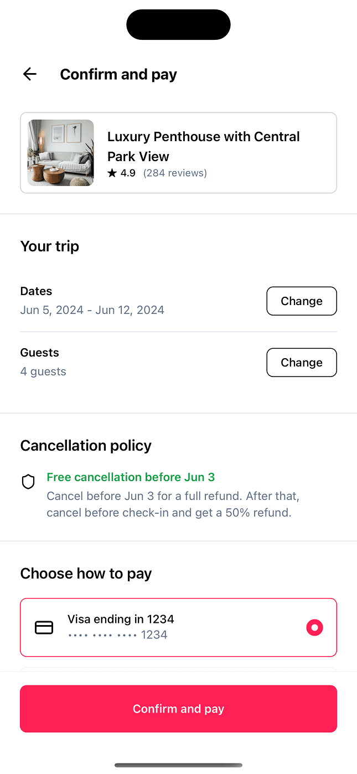This screenshot has width=357, height=774.
Task: Tap the home indicator bar at bottom
Action: [x=178, y=765]
